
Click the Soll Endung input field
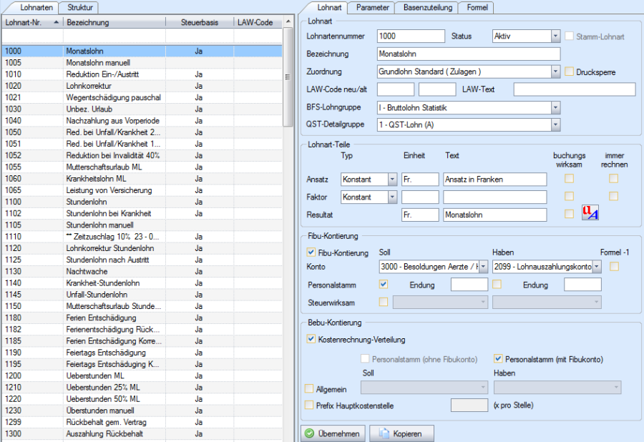pos(469,285)
